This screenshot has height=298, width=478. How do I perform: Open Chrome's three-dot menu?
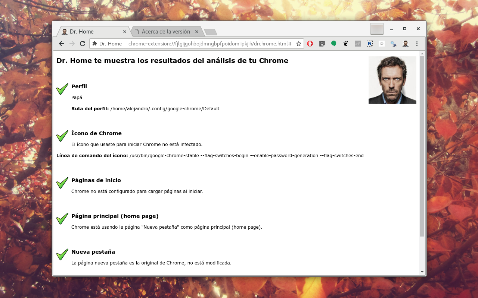[x=417, y=44]
